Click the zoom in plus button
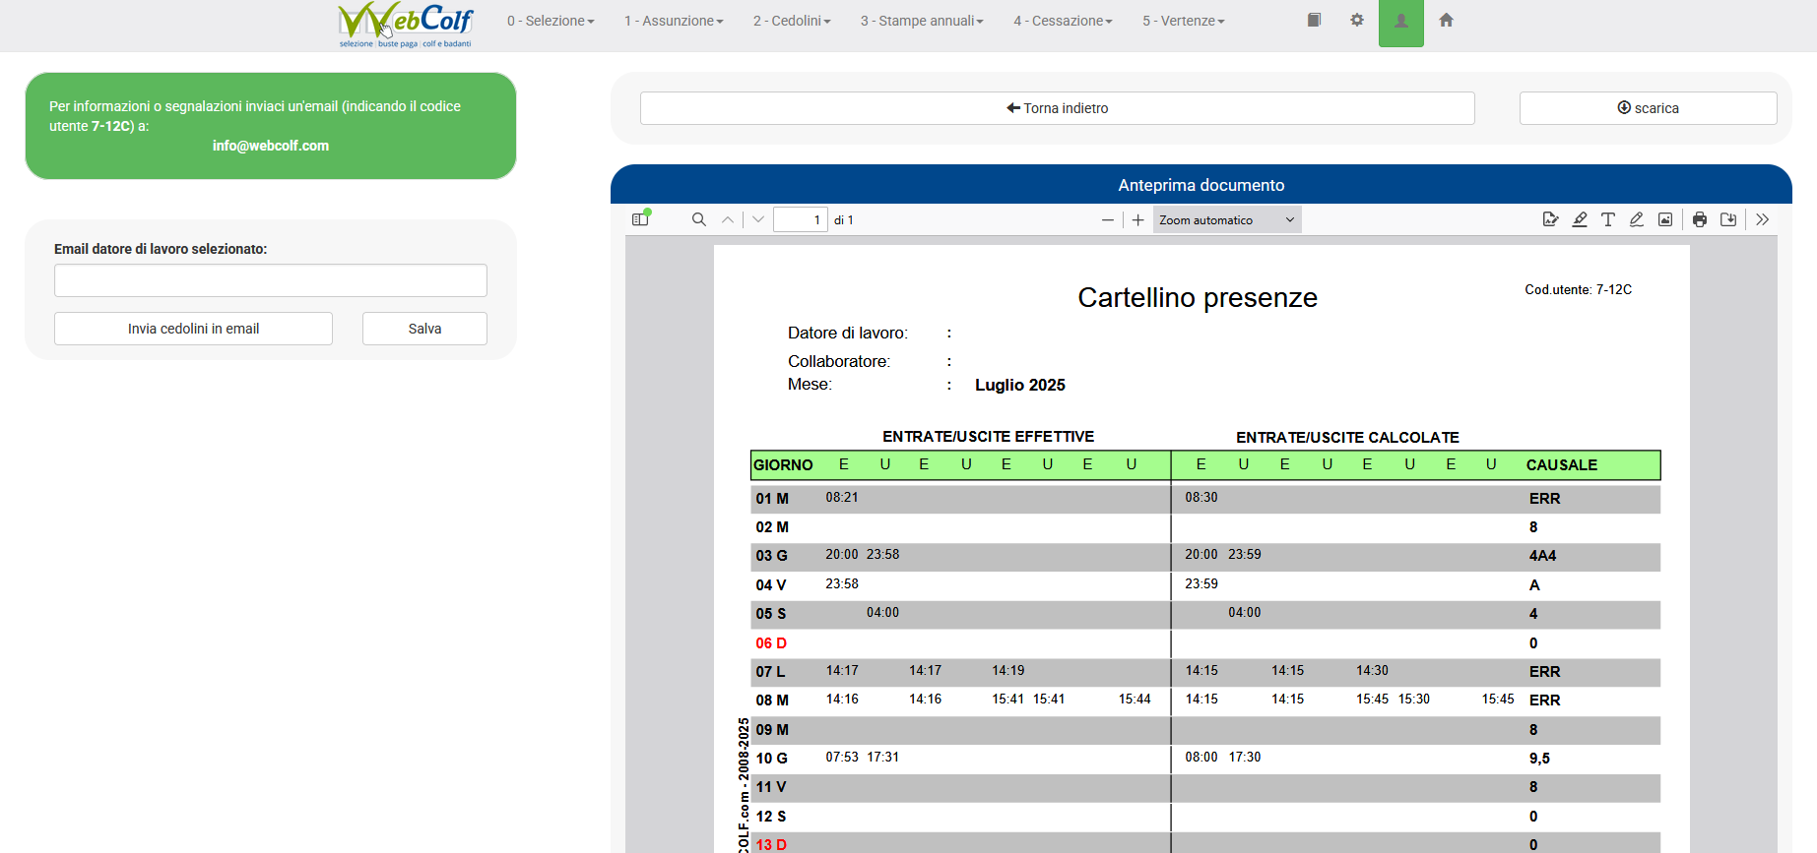1817x853 pixels. pos(1138,219)
